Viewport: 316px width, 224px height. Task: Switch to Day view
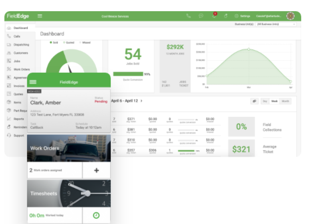pyautogui.click(x=265, y=101)
